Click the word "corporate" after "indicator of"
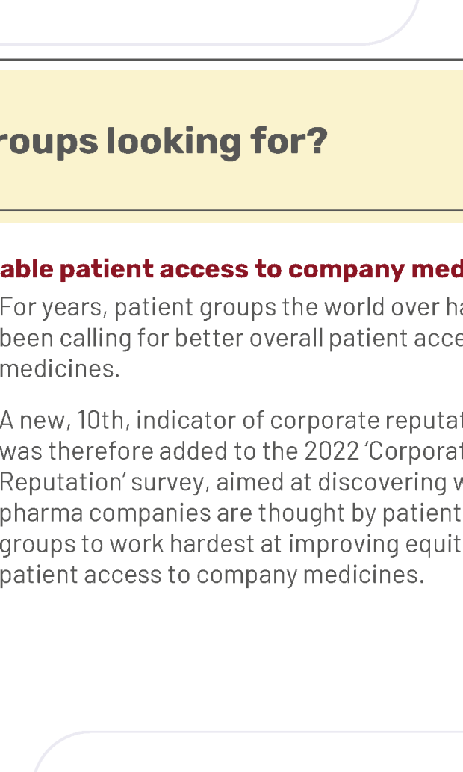This screenshot has width=463, height=772. [x=326, y=421]
